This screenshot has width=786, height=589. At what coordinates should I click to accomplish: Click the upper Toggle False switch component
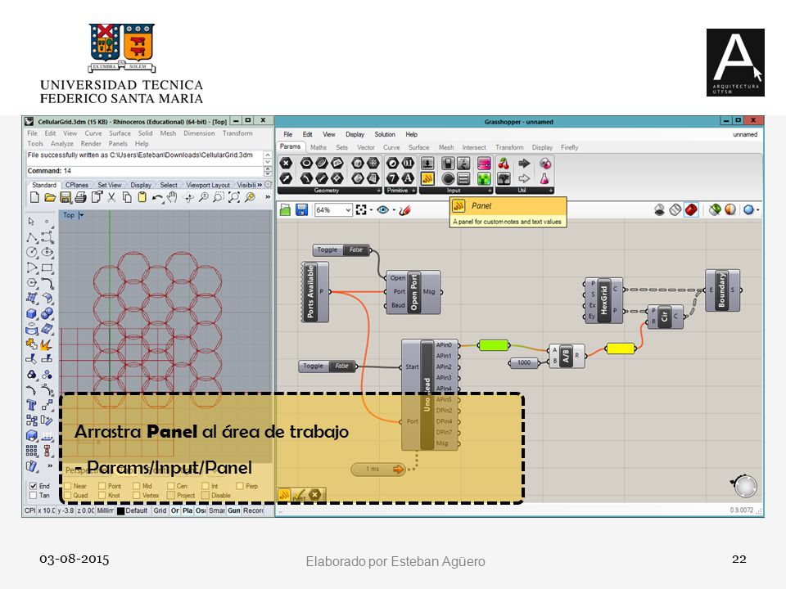341,250
